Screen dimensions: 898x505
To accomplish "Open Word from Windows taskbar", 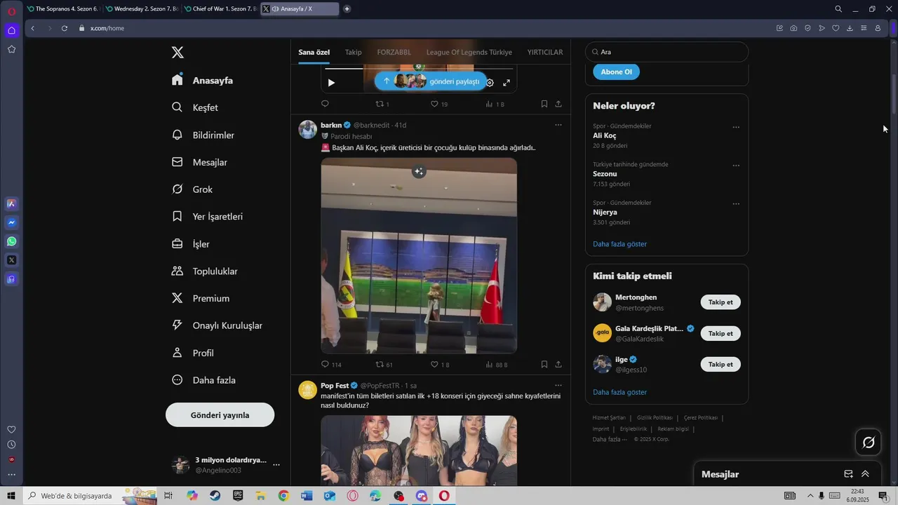I will click(307, 496).
